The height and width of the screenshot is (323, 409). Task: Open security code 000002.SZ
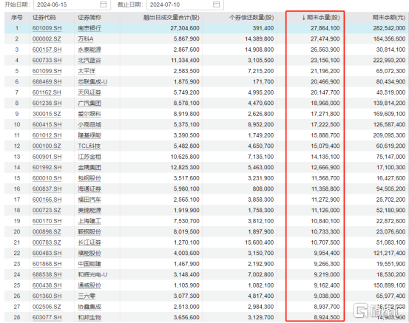(47, 39)
